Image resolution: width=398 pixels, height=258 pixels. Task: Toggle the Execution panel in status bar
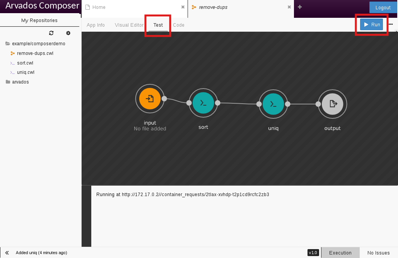340,253
